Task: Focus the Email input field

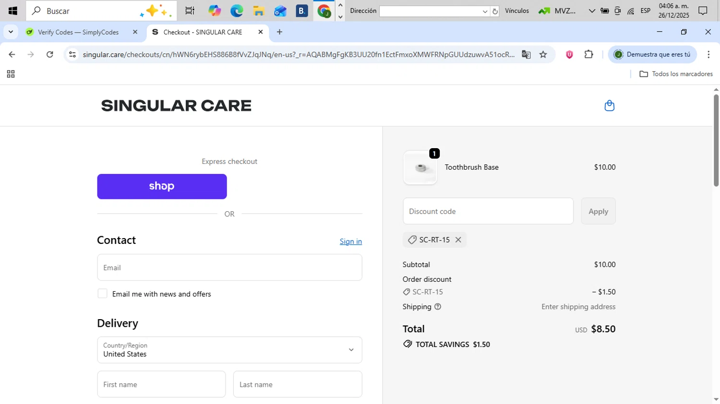Action: point(229,267)
